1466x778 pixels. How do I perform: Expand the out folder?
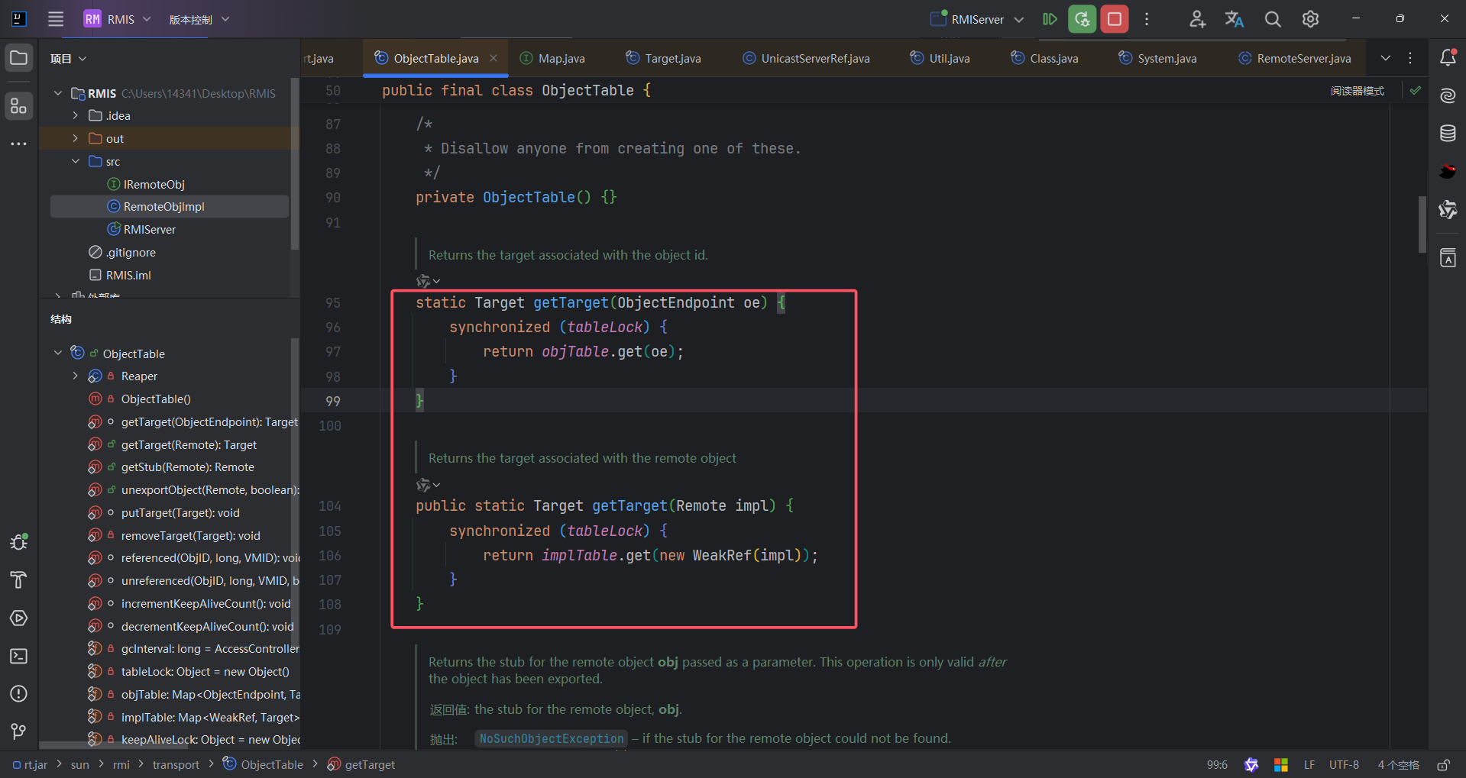[75, 138]
